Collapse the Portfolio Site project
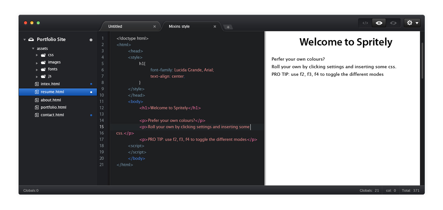Screen dimensions: 443x210 click(24, 40)
